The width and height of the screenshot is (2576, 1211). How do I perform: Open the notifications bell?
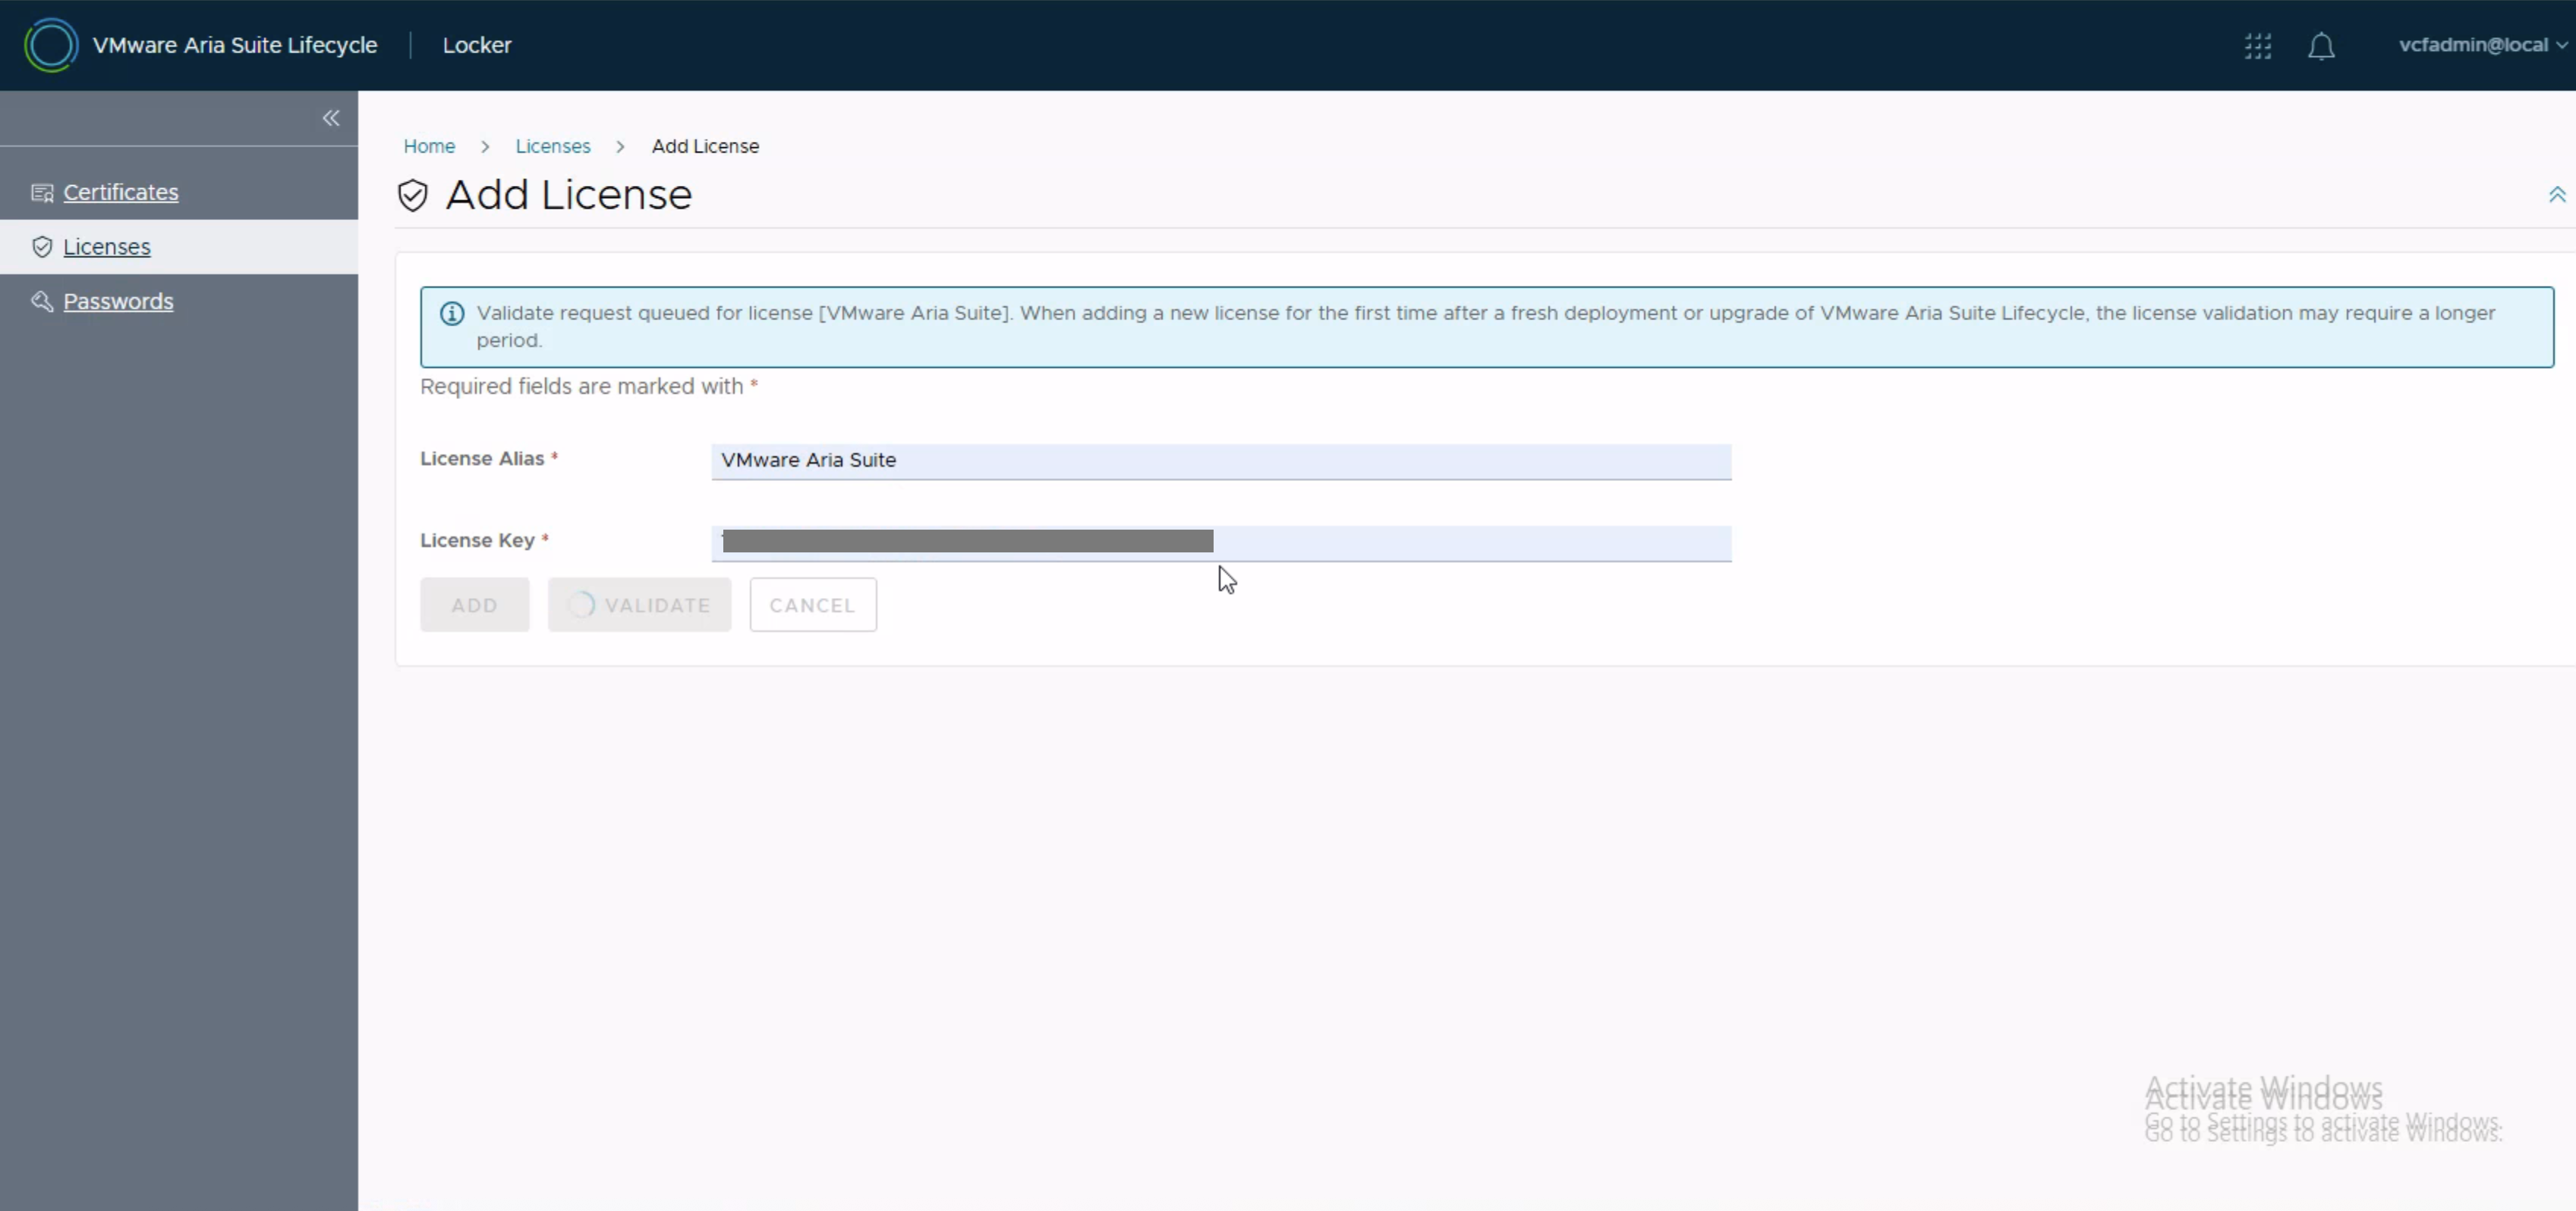(x=2321, y=46)
